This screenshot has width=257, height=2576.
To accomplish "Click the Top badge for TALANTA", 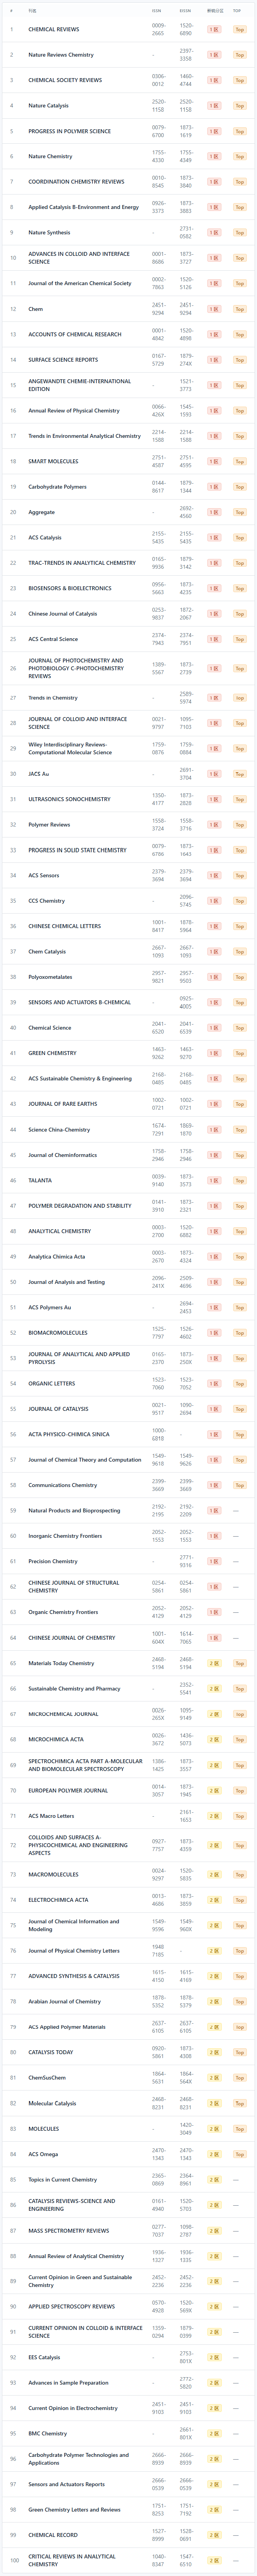I will pyautogui.click(x=239, y=1180).
